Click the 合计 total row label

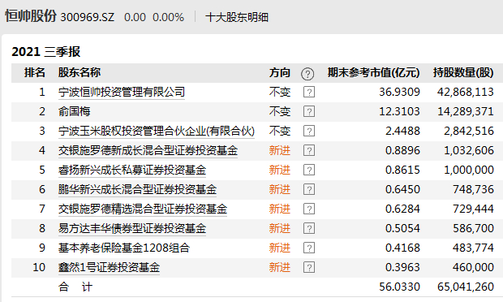click(x=75, y=287)
